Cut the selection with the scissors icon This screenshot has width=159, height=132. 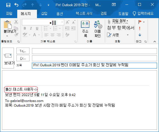[x=16, y=22]
